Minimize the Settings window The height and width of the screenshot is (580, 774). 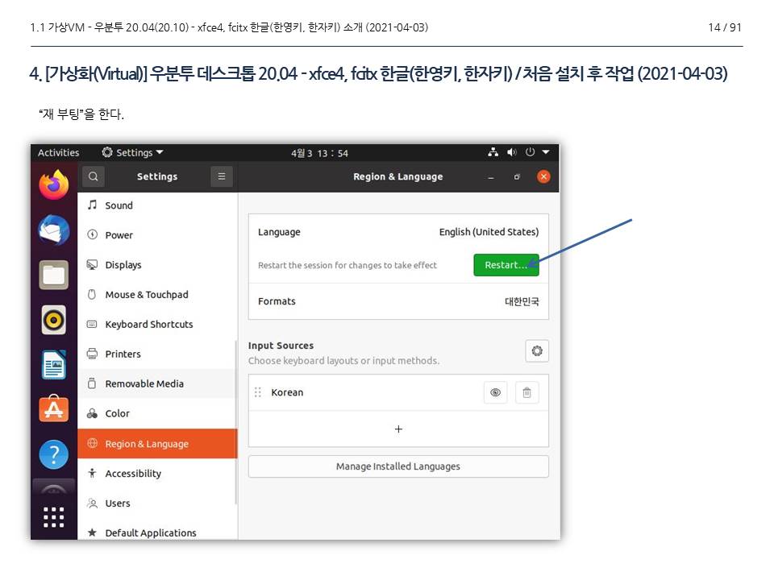pyautogui.click(x=491, y=177)
